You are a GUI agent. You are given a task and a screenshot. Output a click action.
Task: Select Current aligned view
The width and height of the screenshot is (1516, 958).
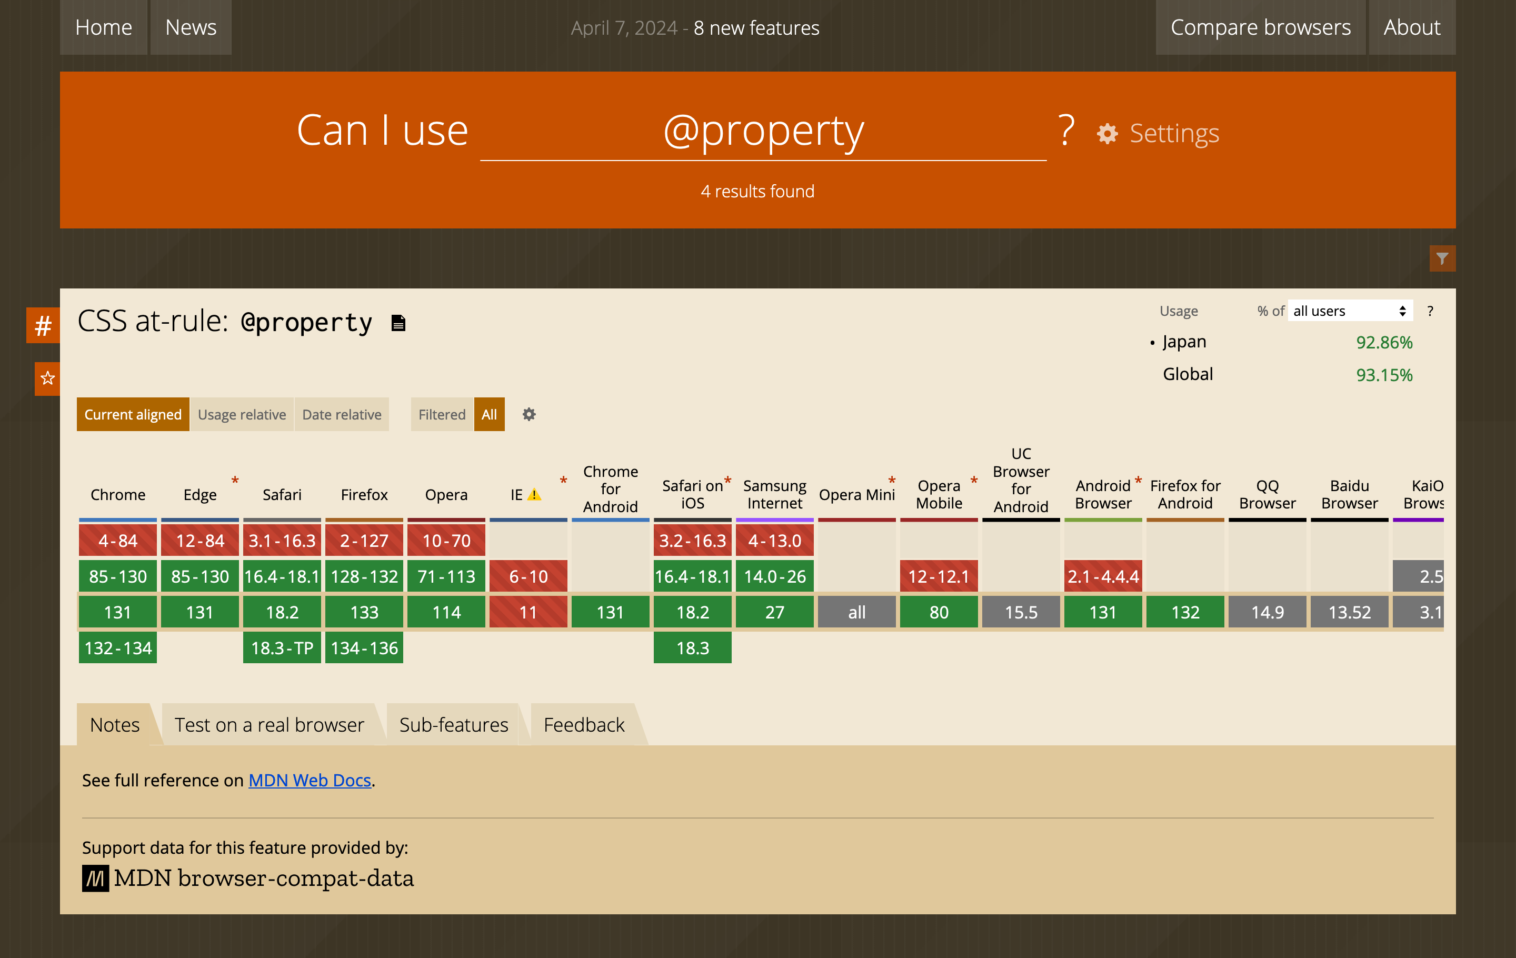133,414
